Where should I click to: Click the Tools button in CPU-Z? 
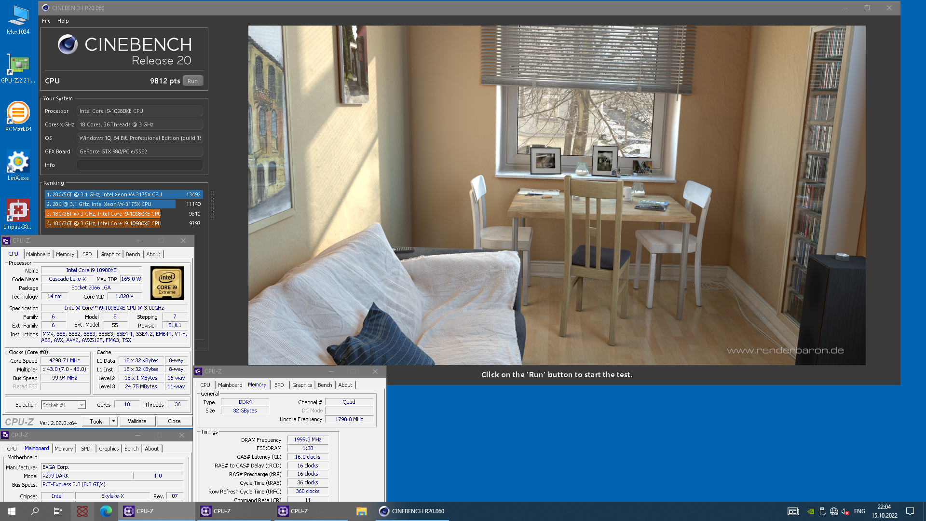pos(96,421)
